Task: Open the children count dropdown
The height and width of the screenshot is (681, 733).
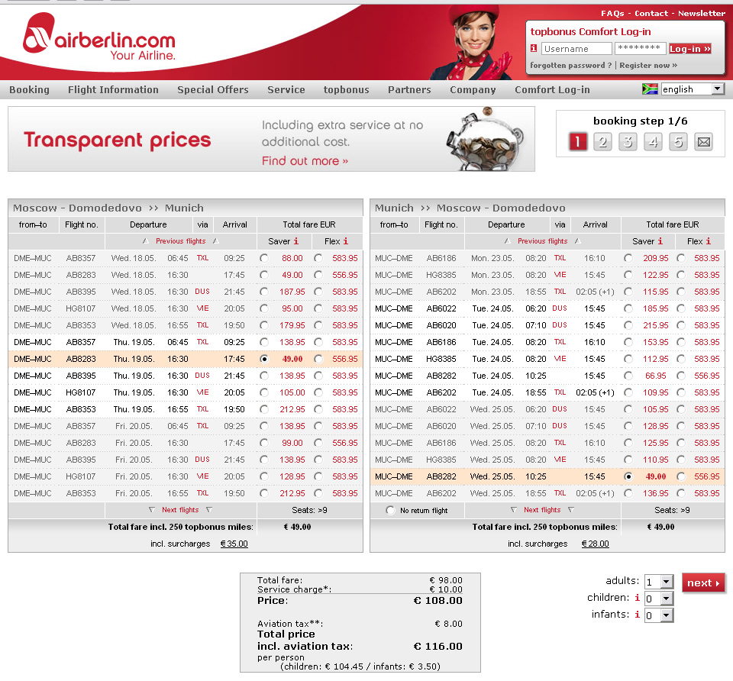Action: point(659,599)
